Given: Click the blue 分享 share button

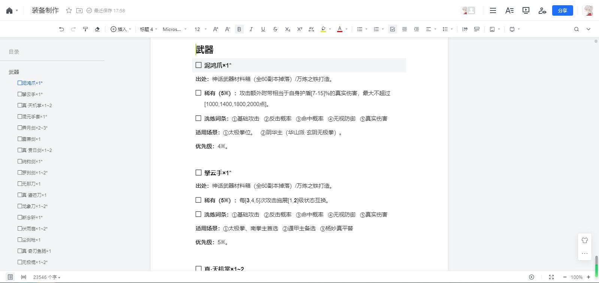Looking at the screenshot, I should tap(563, 10).
